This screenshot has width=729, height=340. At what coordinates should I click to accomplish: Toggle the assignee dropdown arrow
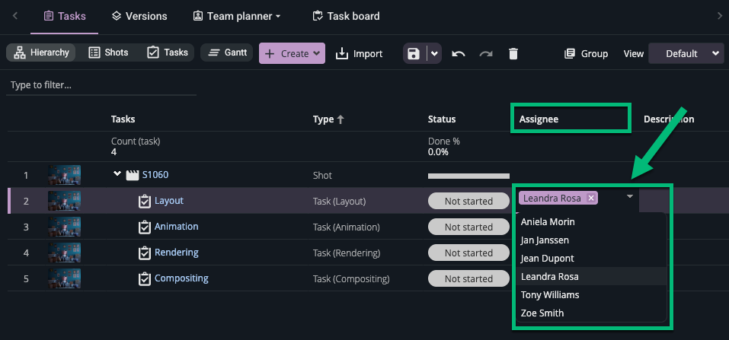click(x=630, y=197)
